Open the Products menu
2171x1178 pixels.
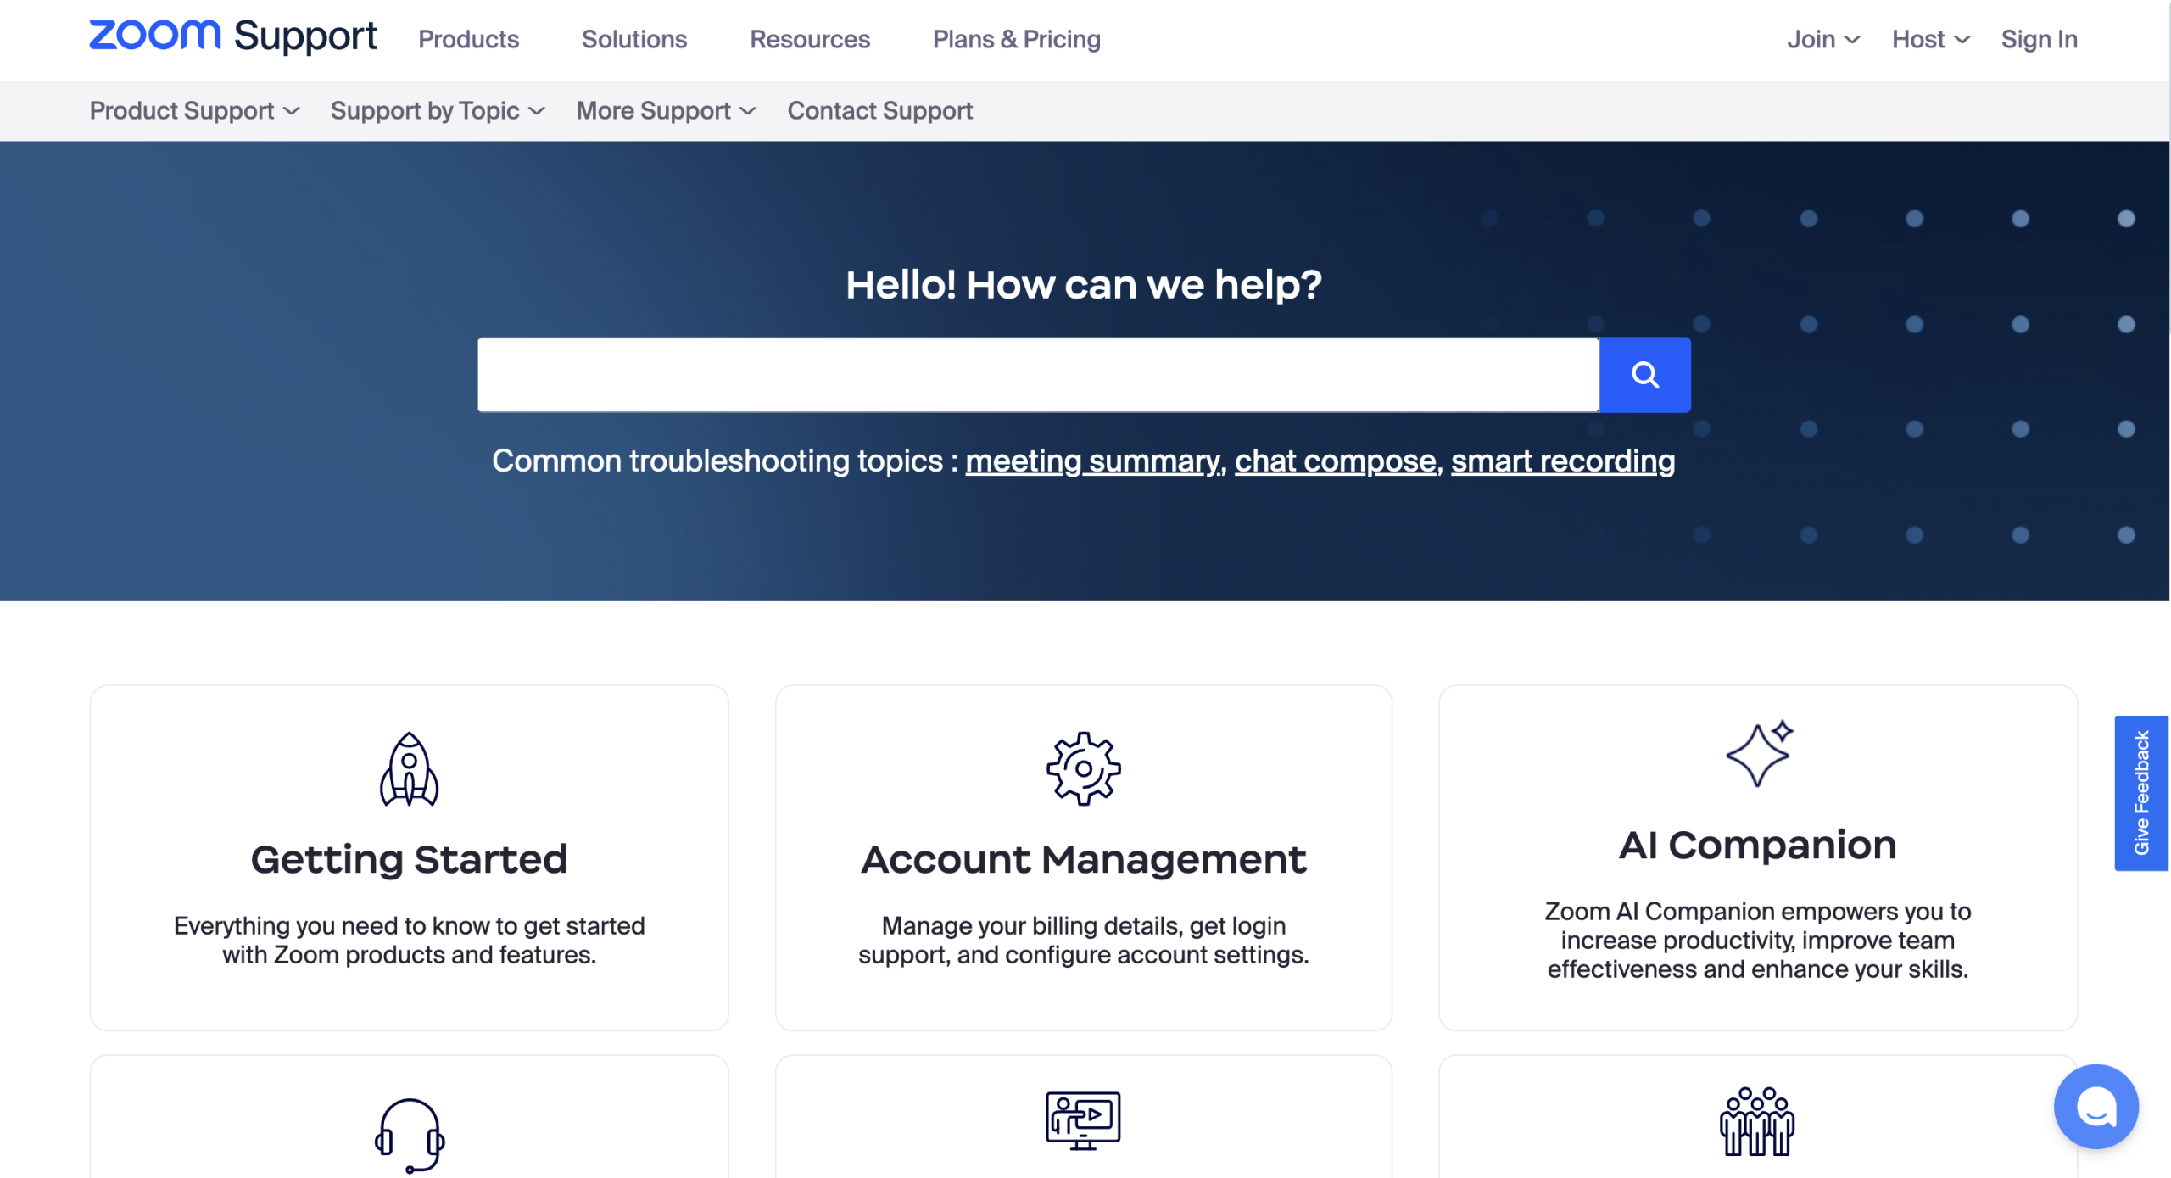468,39
